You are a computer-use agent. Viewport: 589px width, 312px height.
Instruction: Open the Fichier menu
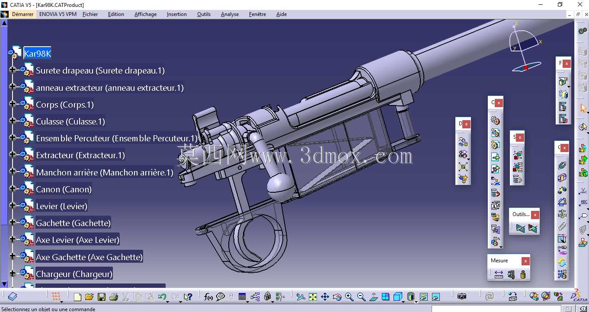click(90, 14)
